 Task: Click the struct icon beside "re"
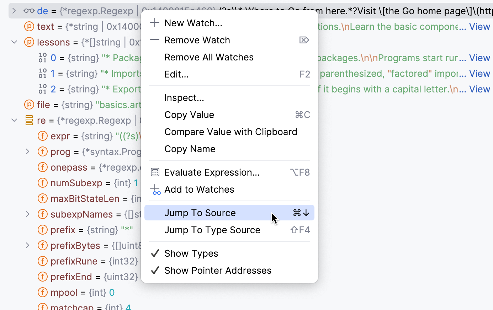(x=29, y=120)
